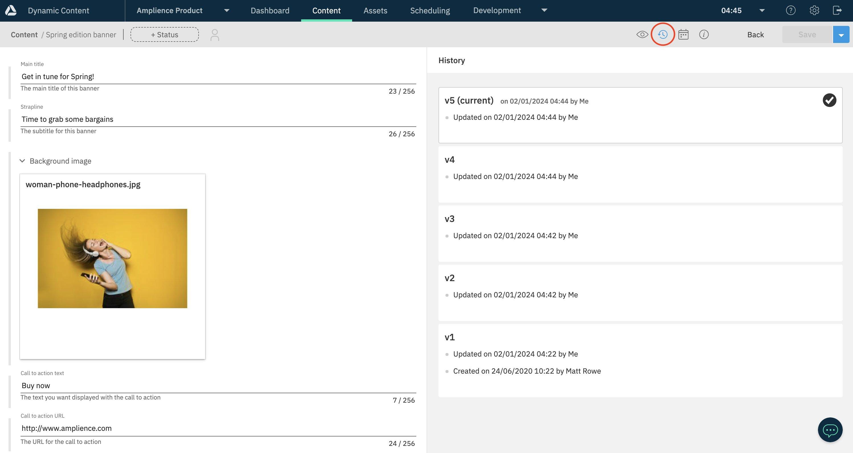Image resolution: width=853 pixels, height=453 pixels.
Task: Open help documentation icon
Action: (x=791, y=11)
